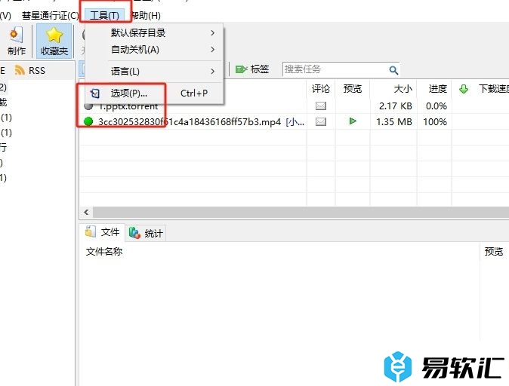Click the 100% progress cell
Image resolution: width=509 pixels, height=386 pixels.
point(435,122)
